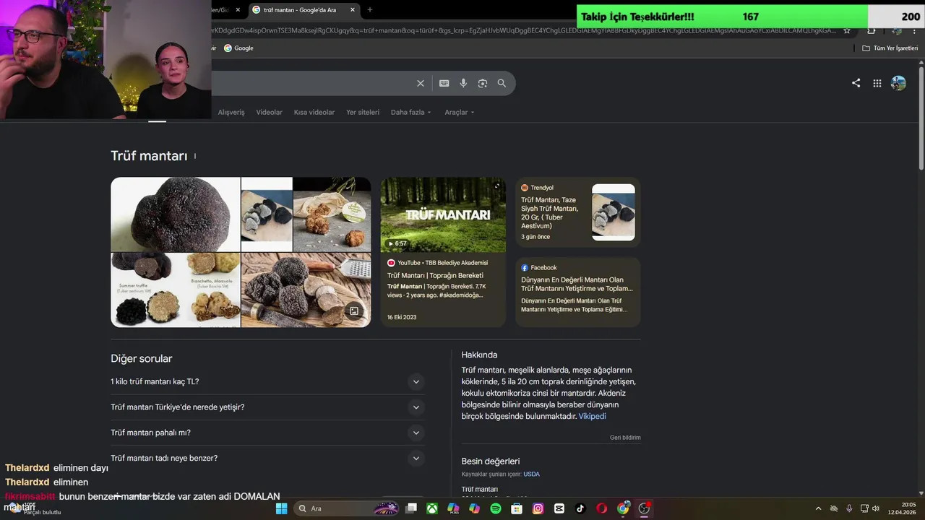Expand the video preview corner icon
Viewport: 925px width, 520px height.
[497, 186]
